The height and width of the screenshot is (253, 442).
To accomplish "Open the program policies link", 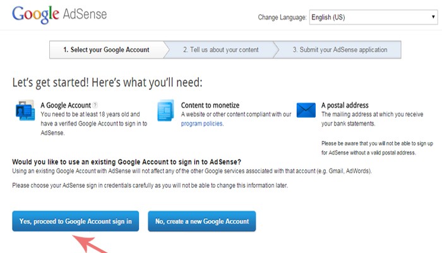I will click(x=201, y=124).
